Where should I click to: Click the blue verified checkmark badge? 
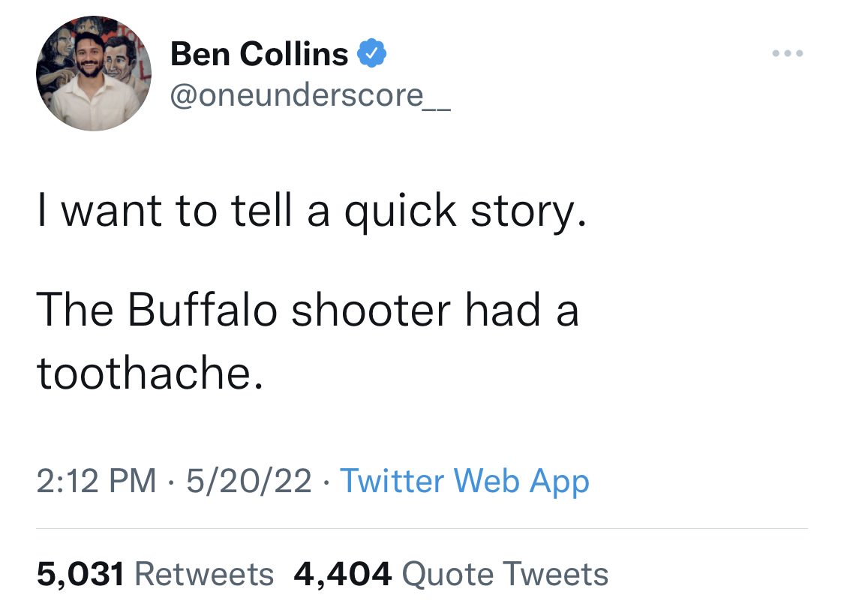coord(371,54)
